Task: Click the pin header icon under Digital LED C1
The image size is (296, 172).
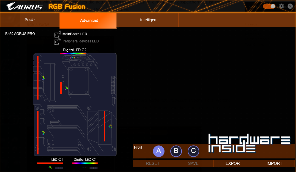Action: [x=94, y=168]
